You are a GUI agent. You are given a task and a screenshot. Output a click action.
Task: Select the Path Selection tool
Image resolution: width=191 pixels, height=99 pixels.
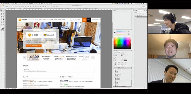[x=1, y=23]
